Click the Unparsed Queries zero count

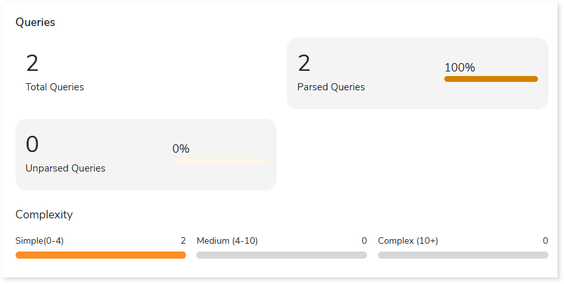(32, 144)
